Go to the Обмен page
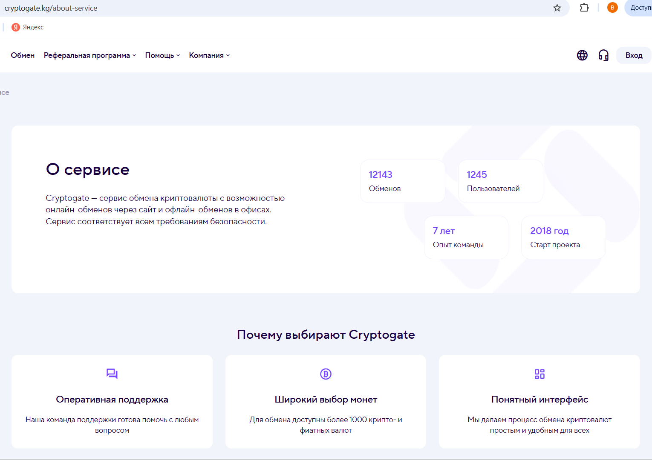This screenshot has width=652, height=460. click(23, 55)
